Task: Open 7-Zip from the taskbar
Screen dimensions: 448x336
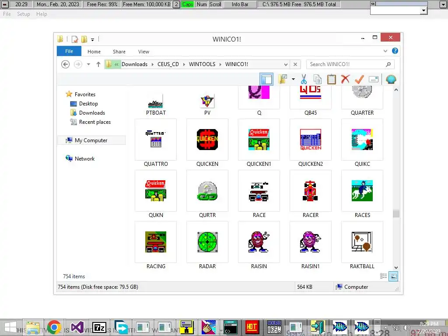Action: [99, 327]
